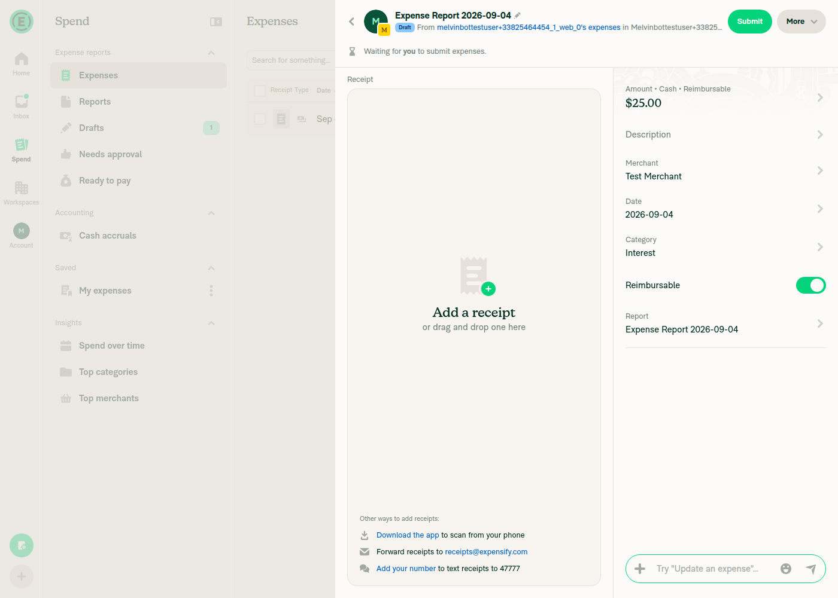
Task: Focus the chat composer input field
Action: point(713,569)
